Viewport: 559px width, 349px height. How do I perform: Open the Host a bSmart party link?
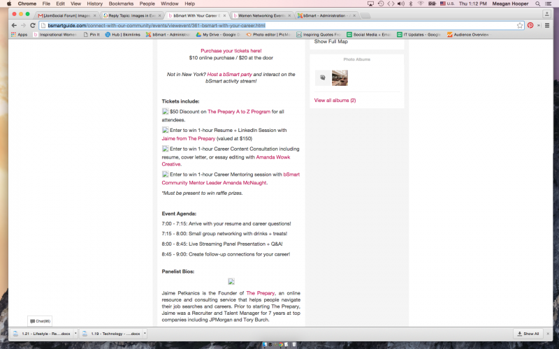pos(230,74)
